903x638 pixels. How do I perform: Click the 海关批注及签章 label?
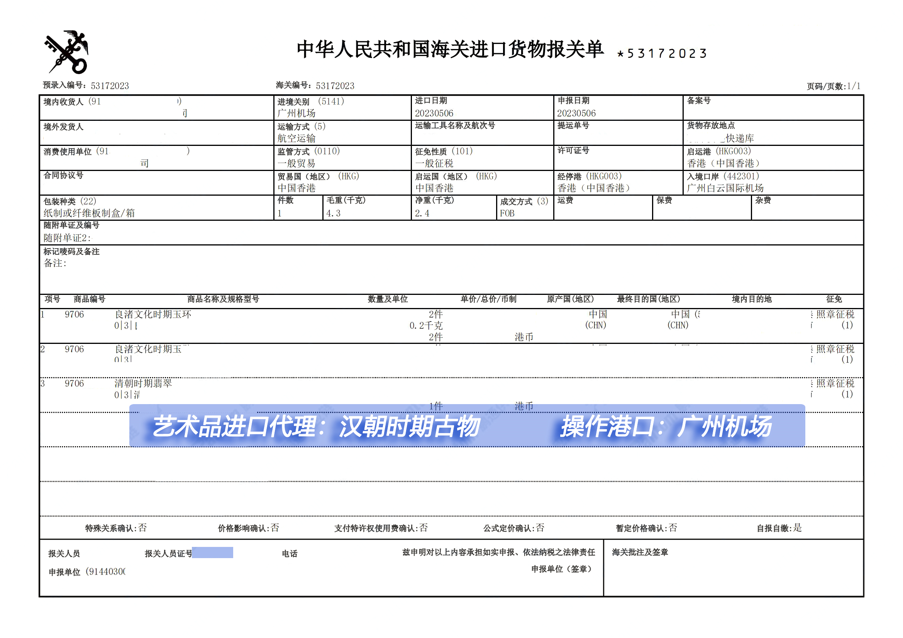tap(640, 552)
